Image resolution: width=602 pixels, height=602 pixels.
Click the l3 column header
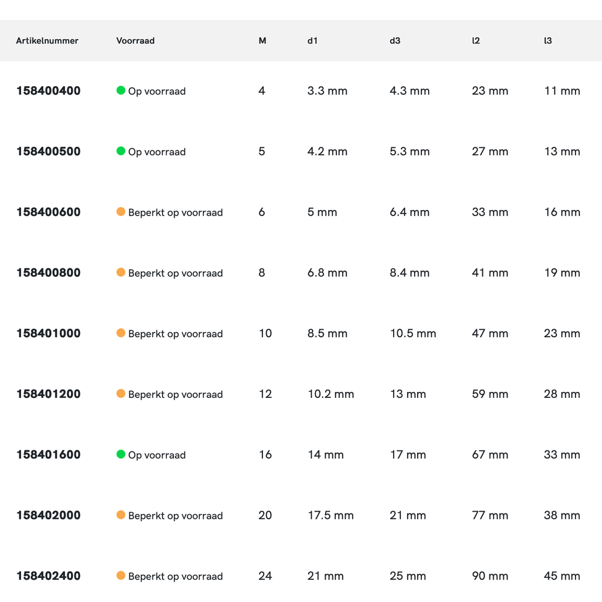click(548, 41)
